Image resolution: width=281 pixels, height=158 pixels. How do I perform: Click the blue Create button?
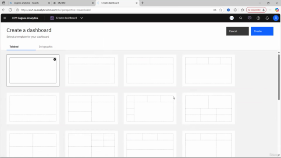[262, 31]
